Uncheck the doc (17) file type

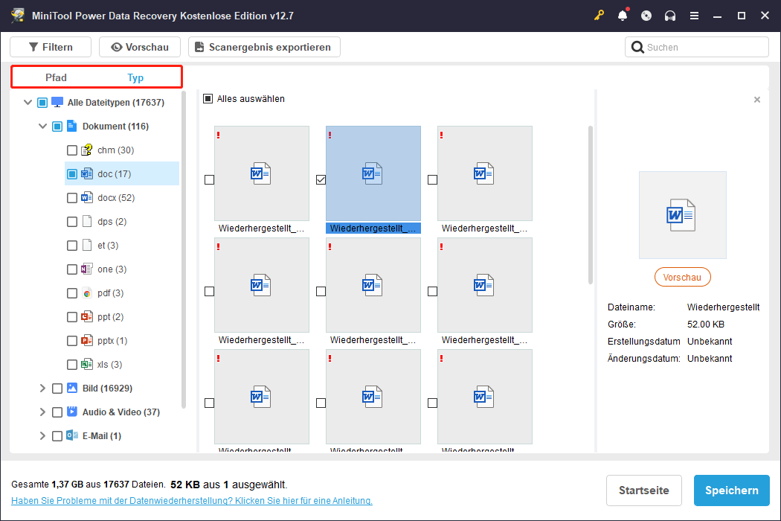click(71, 173)
